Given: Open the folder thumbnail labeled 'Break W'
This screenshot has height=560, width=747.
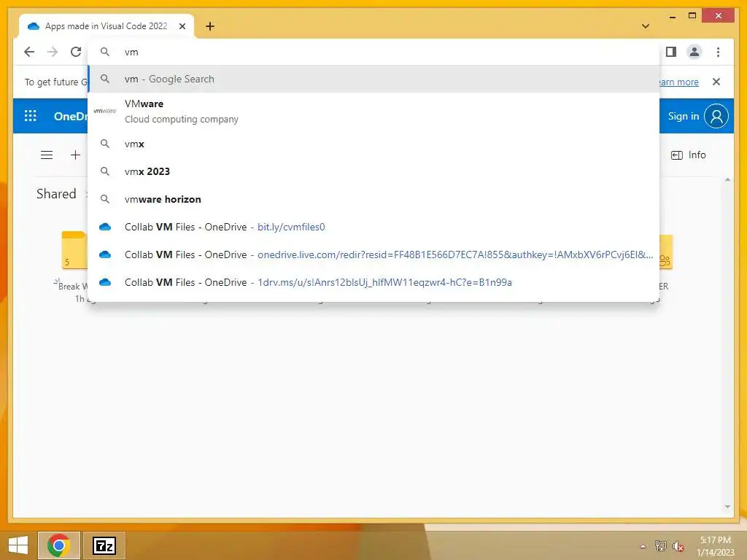Looking at the screenshot, I should (x=74, y=250).
